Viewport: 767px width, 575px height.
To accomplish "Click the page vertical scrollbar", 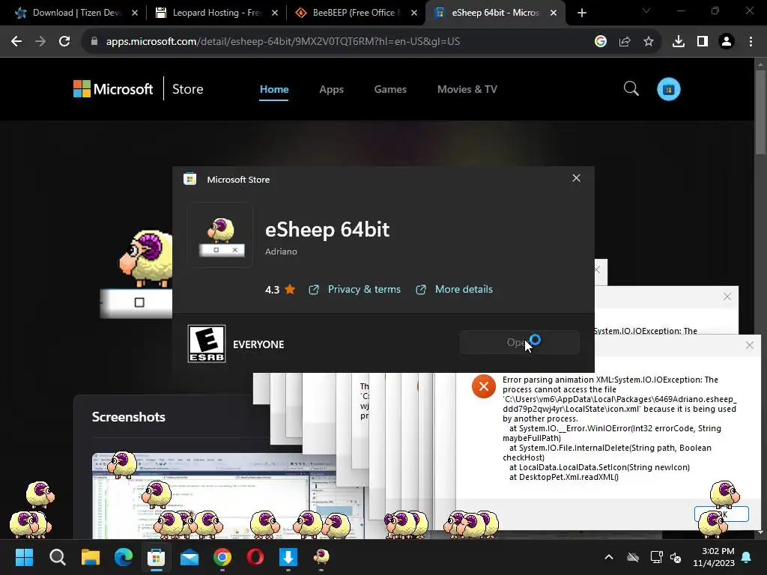I will click(760, 112).
